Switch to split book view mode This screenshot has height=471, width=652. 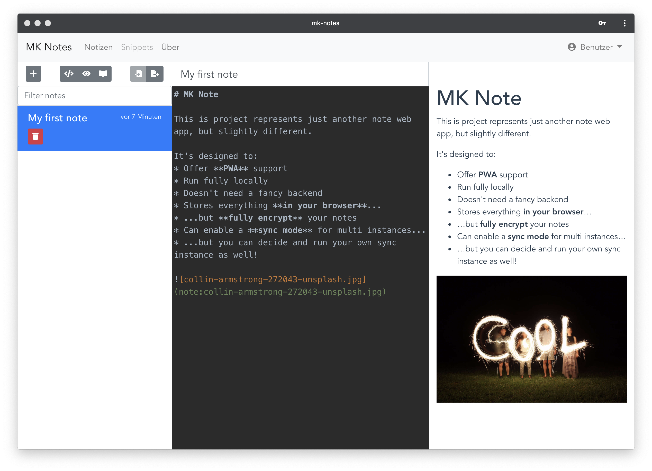click(103, 74)
